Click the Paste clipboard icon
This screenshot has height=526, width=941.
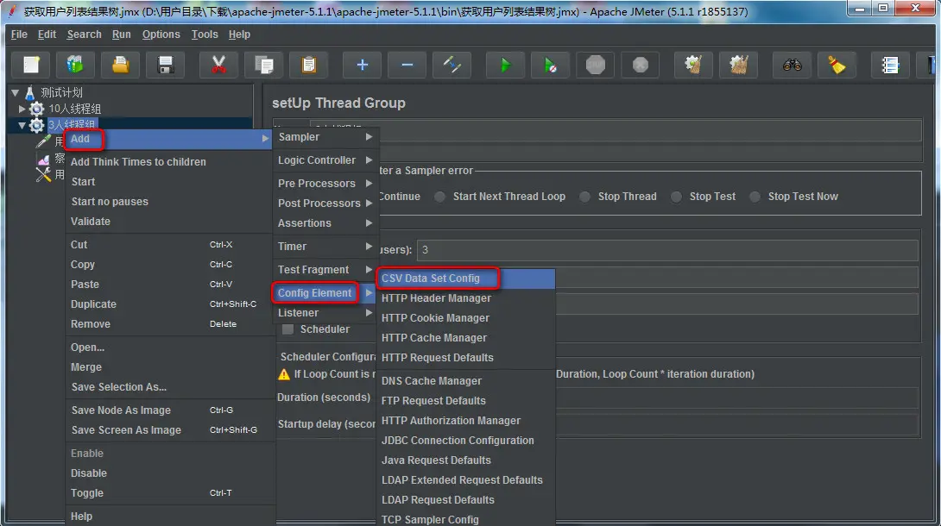click(x=308, y=65)
